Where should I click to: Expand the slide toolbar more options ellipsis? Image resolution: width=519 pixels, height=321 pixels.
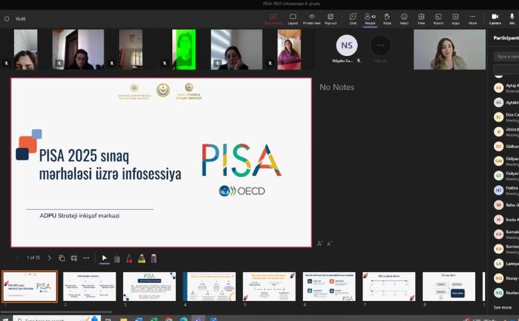pyautogui.click(x=86, y=257)
